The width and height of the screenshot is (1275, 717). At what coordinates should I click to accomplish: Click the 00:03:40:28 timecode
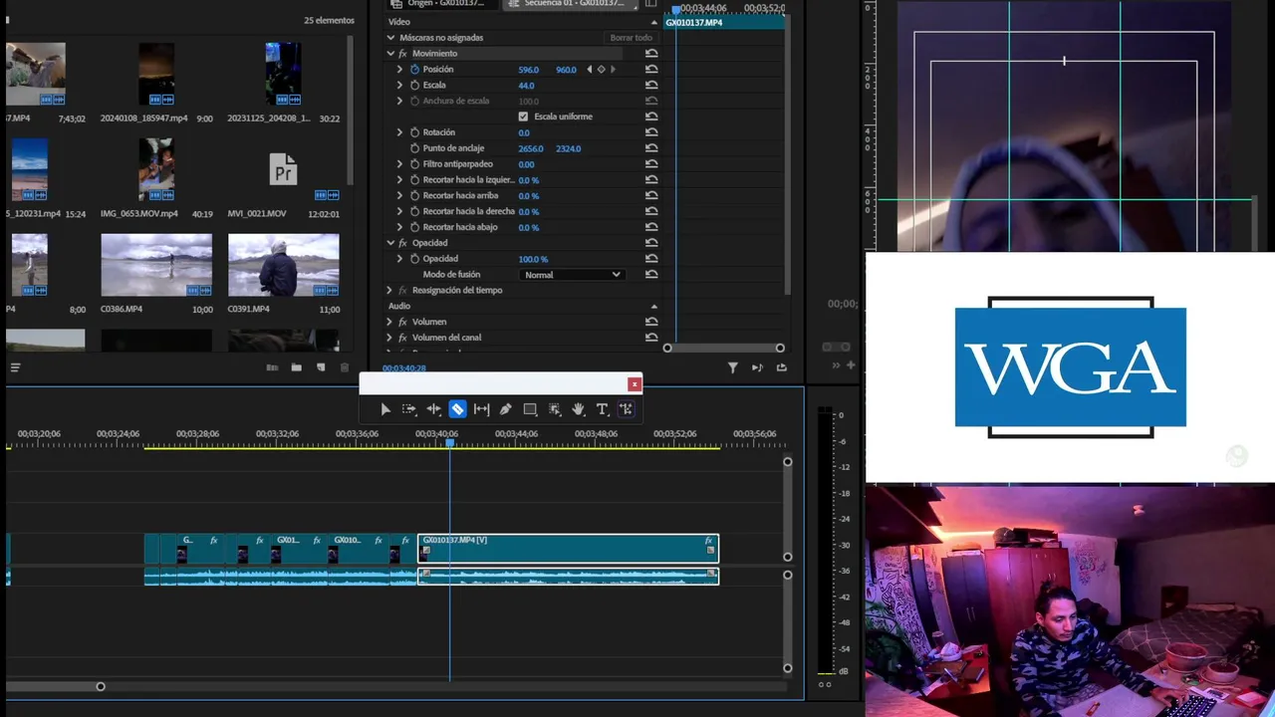(404, 368)
